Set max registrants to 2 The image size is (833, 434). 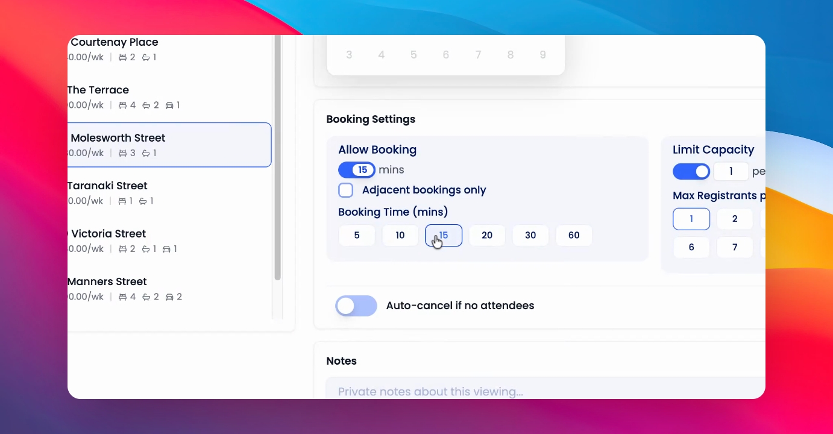coord(735,219)
